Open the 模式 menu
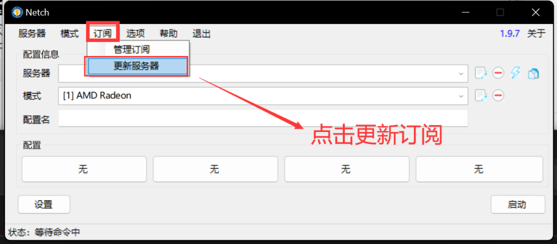This screenshot has width=557, height=244. point(70,34)
